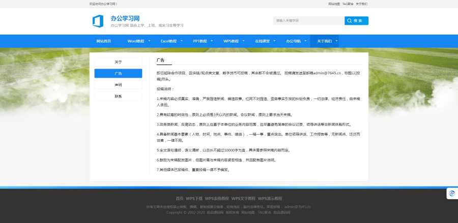Select the 广告 sidebar tab
The image size is (458, 223).
(118, 73)
